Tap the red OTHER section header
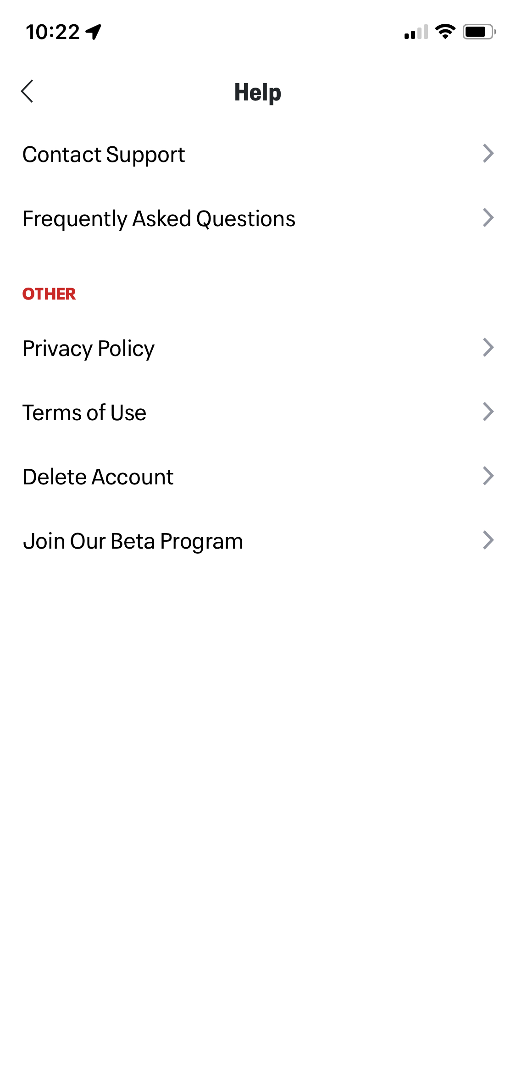This screenshot has width=516, height=1089. (x=49, y=294)
